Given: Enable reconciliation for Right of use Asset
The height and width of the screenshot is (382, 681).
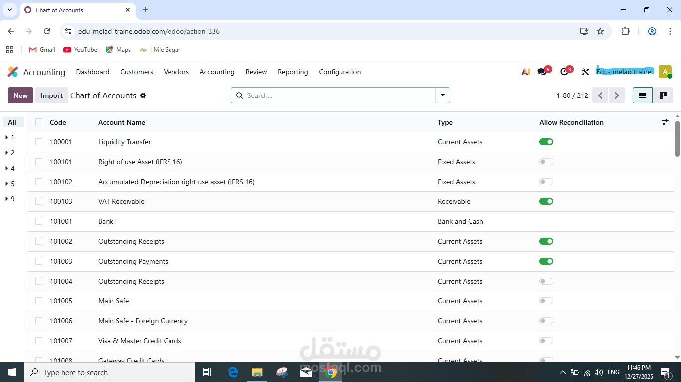Looking at the screenshot, I should [546, 162].
